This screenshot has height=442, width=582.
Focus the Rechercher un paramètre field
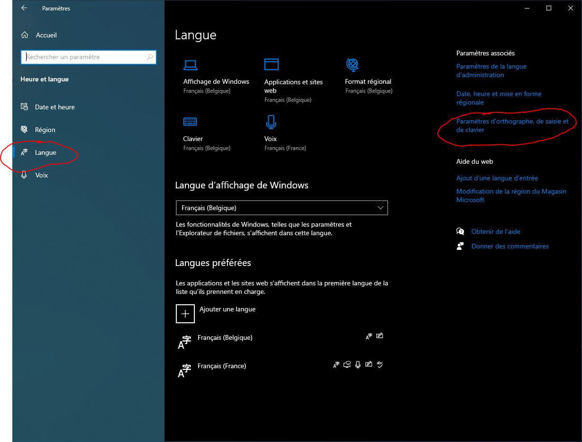pyautogui.click(x=89, y=57)
